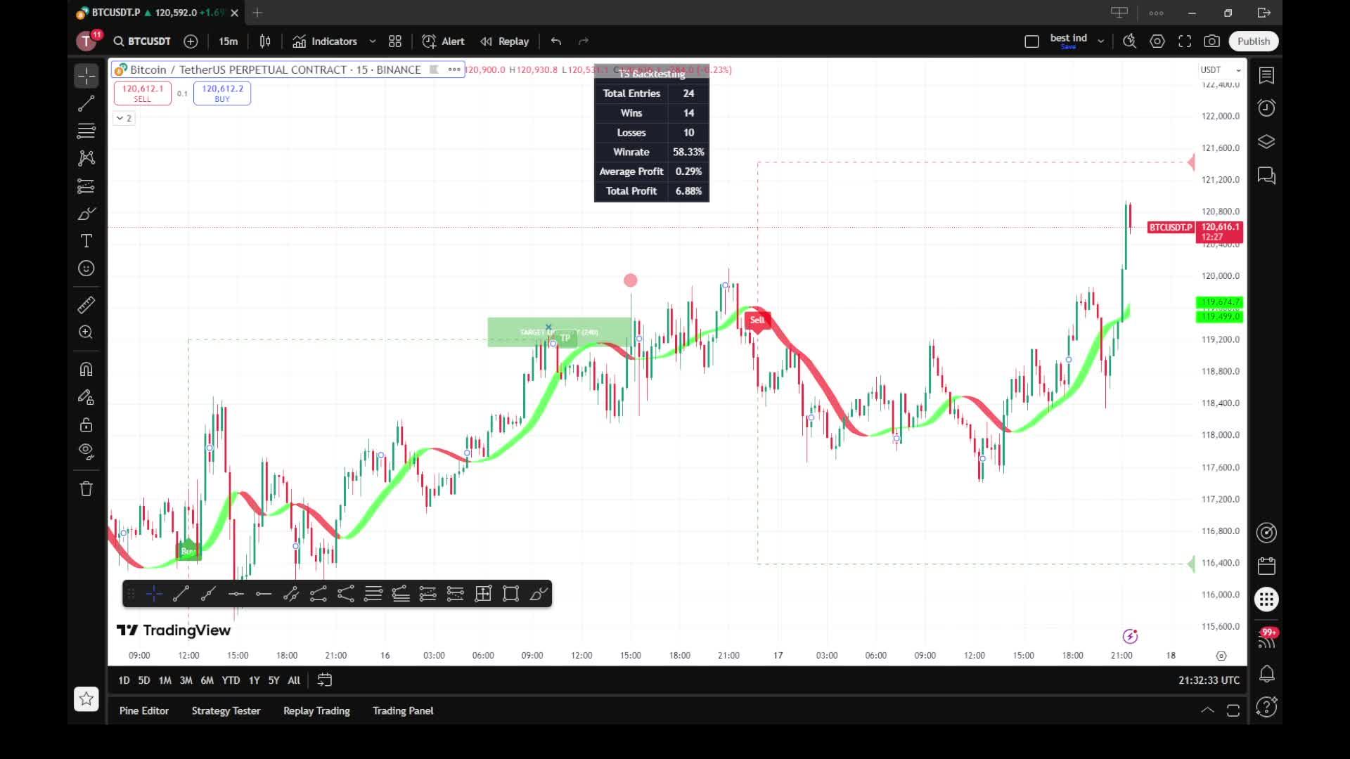Screen dimensions: 1350x759
Task: Open the patterns drawing tools group
Action: click(86, 158)
